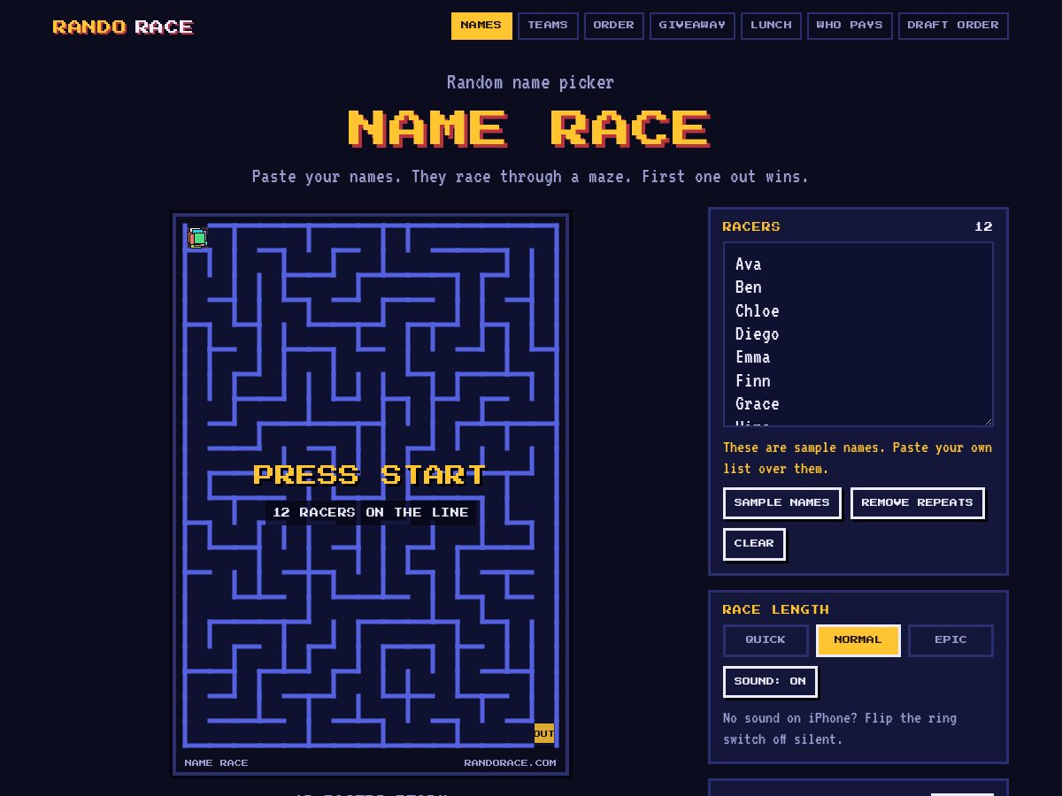Click the Rando Race logo

tap(123, 27)
